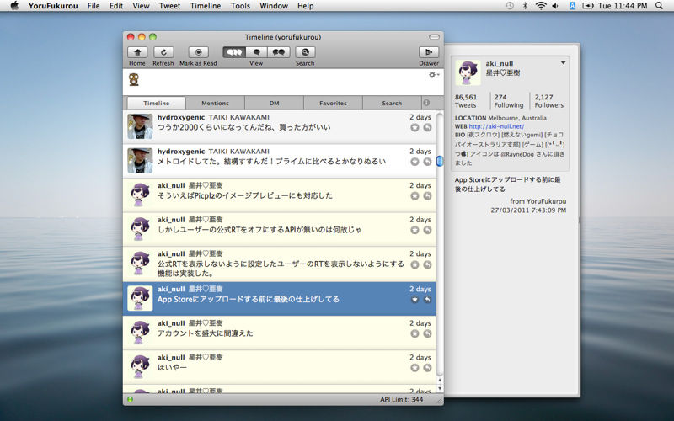Open the Drawer panel
Viewport: 674px width, 421px height.
(429, 52)
